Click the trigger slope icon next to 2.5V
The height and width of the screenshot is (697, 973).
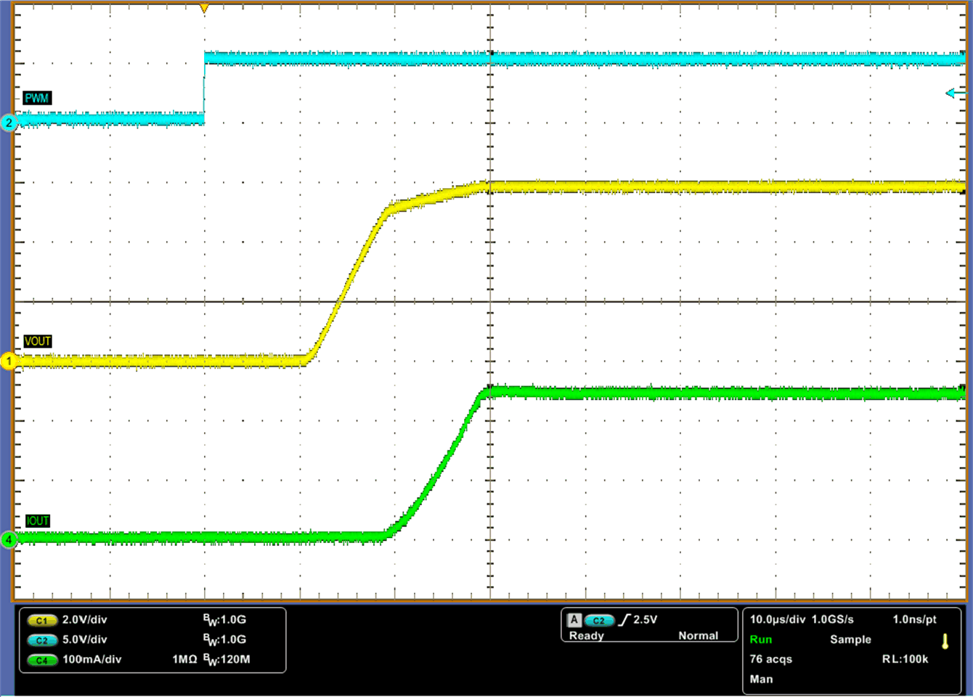click(x=623, y=620)
